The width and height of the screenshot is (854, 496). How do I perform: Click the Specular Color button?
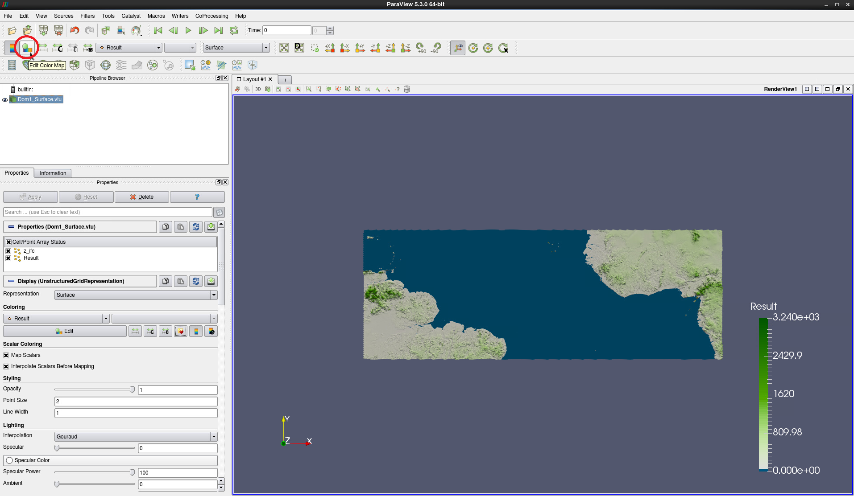click(110, 460)
